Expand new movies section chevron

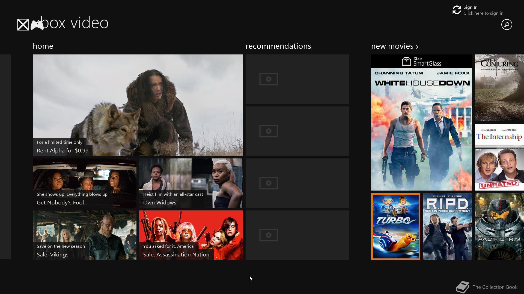(x=417, y=47)
